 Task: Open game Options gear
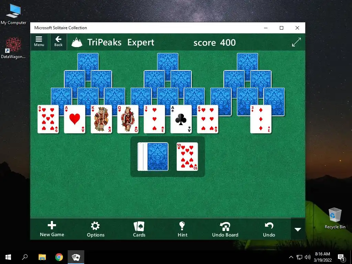tap(96, 229)
